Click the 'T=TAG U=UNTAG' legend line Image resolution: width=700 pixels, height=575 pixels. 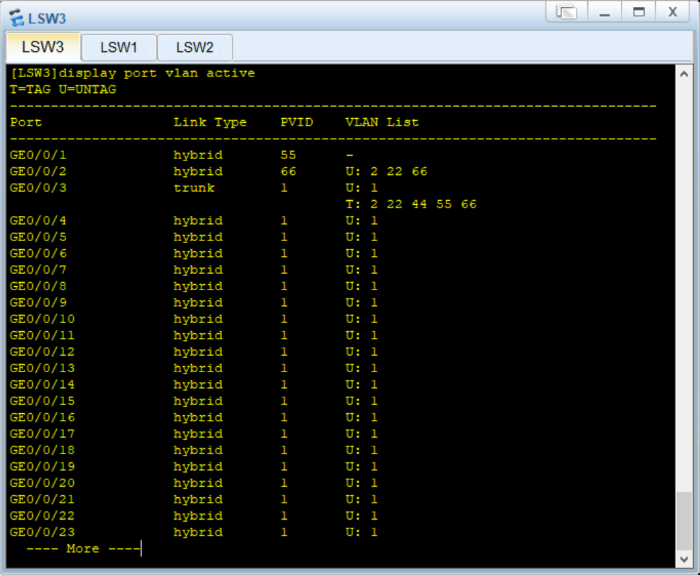63,89
